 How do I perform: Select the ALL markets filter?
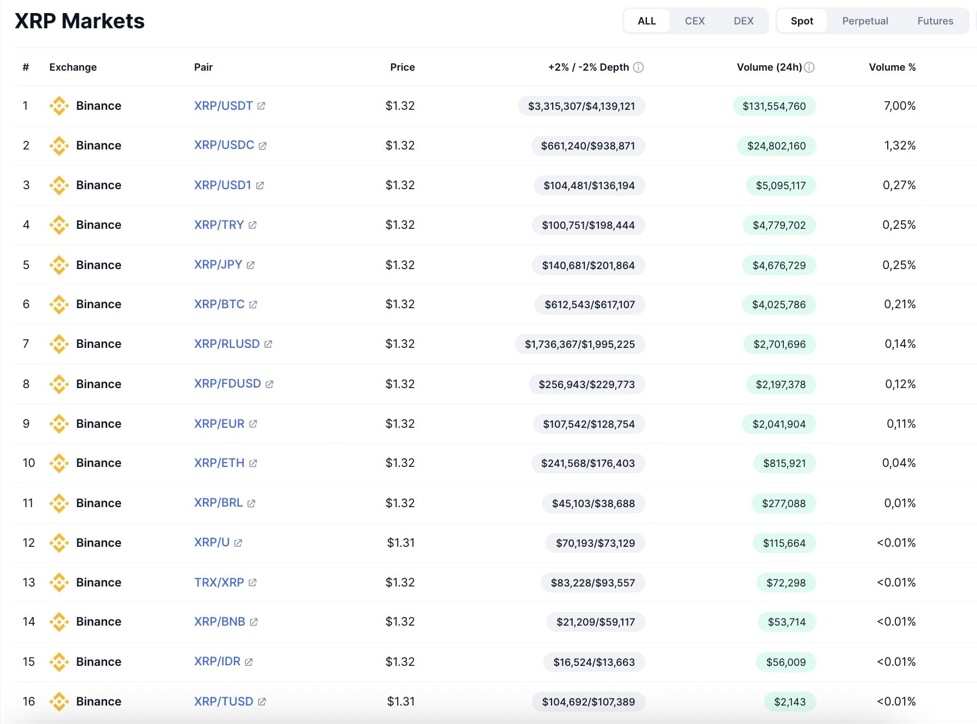[x=647, y=21]
